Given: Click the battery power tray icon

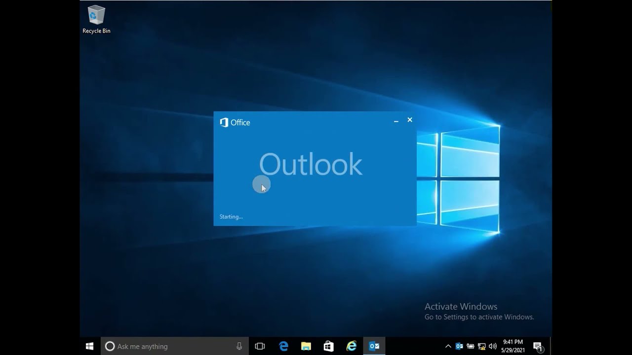Looking at the screenshot, I should pos(471,346).
